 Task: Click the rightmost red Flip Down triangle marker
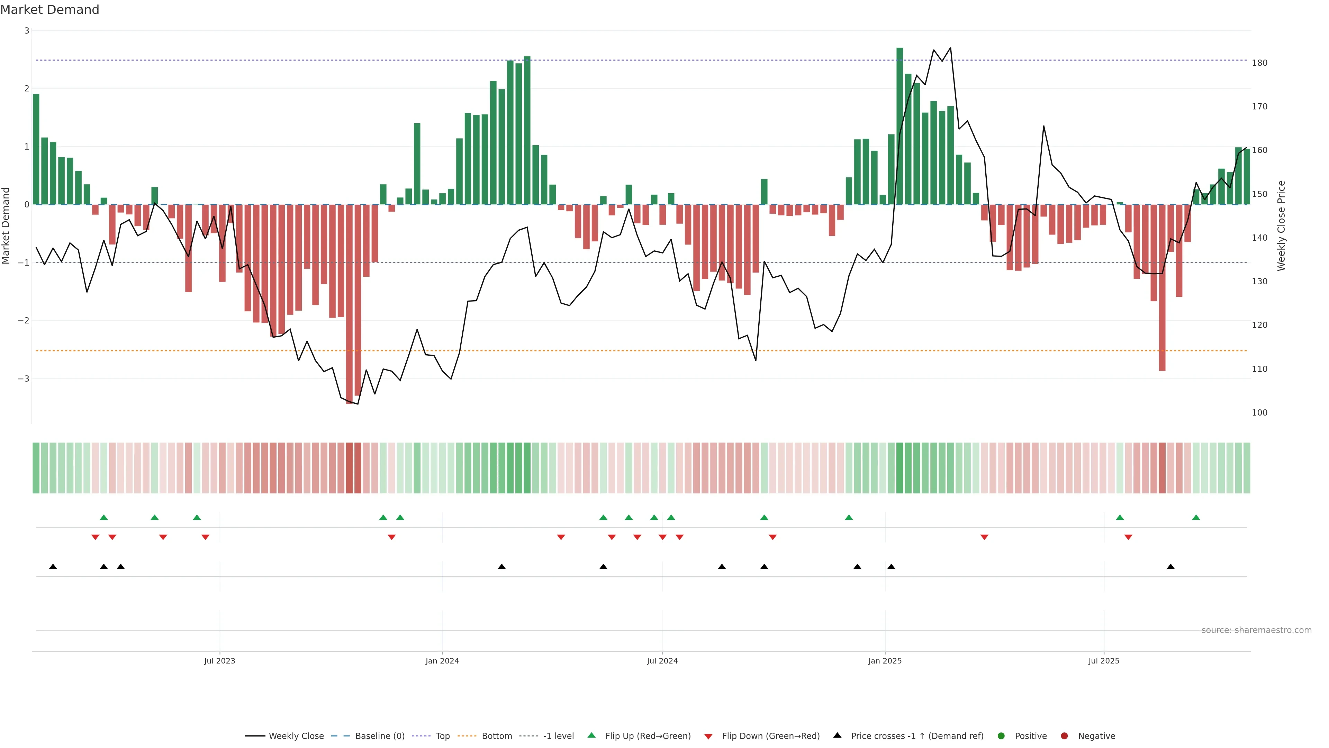(1128, 537)
